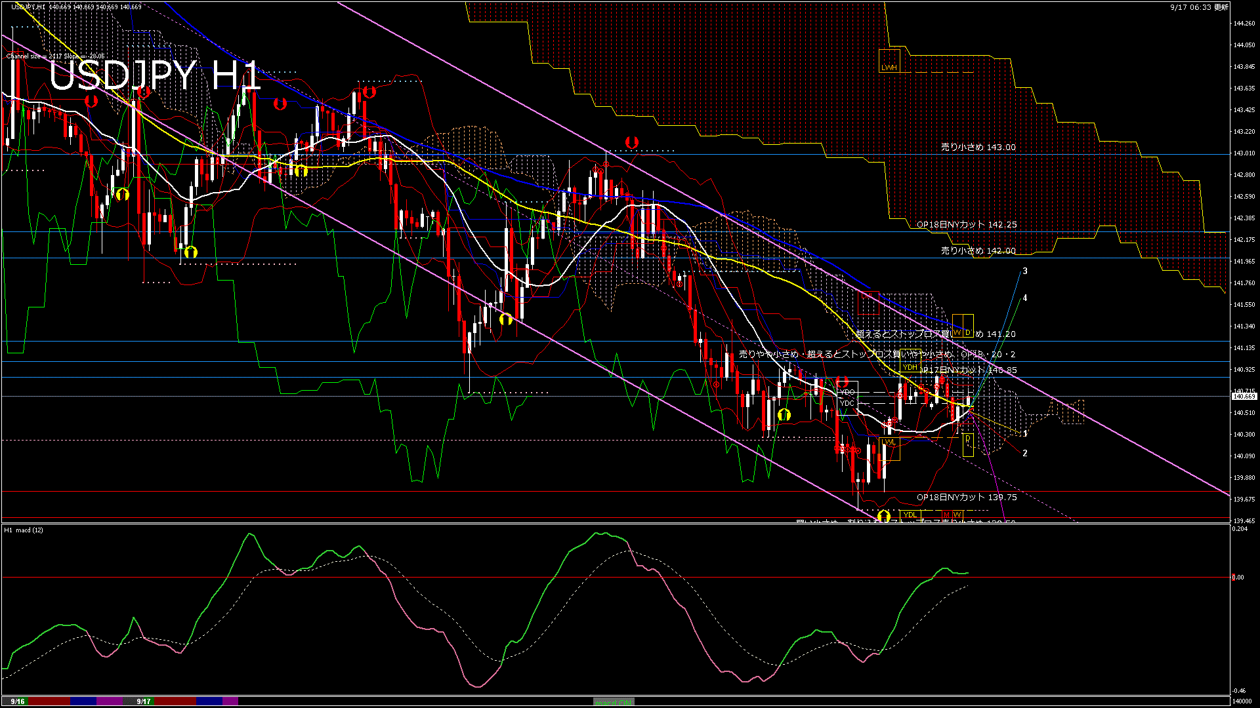Click red down arrow above 143.00 line
The width and height of the screenshot is (1260, 708).
(632, 142)
